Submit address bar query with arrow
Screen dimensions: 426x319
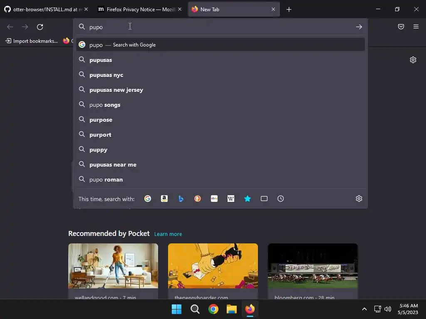pos(359,27)
